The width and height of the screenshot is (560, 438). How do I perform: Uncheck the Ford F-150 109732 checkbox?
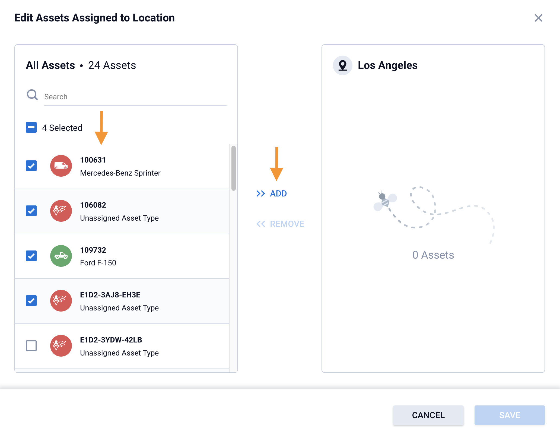(31, 256)
